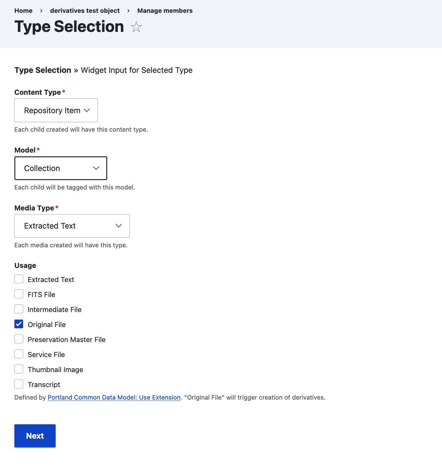Tick the Intermediate File checkbox
442x469 pixels.
pos(19,309)
